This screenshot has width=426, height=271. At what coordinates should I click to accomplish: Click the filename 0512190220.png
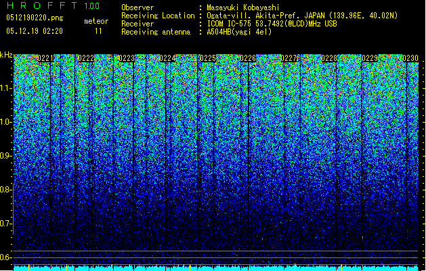pos(35,18)
